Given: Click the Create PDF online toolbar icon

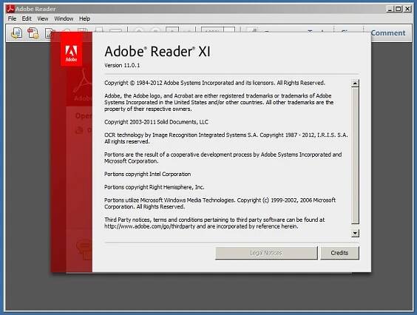Looking at the screenshot, I should point(33,33).
